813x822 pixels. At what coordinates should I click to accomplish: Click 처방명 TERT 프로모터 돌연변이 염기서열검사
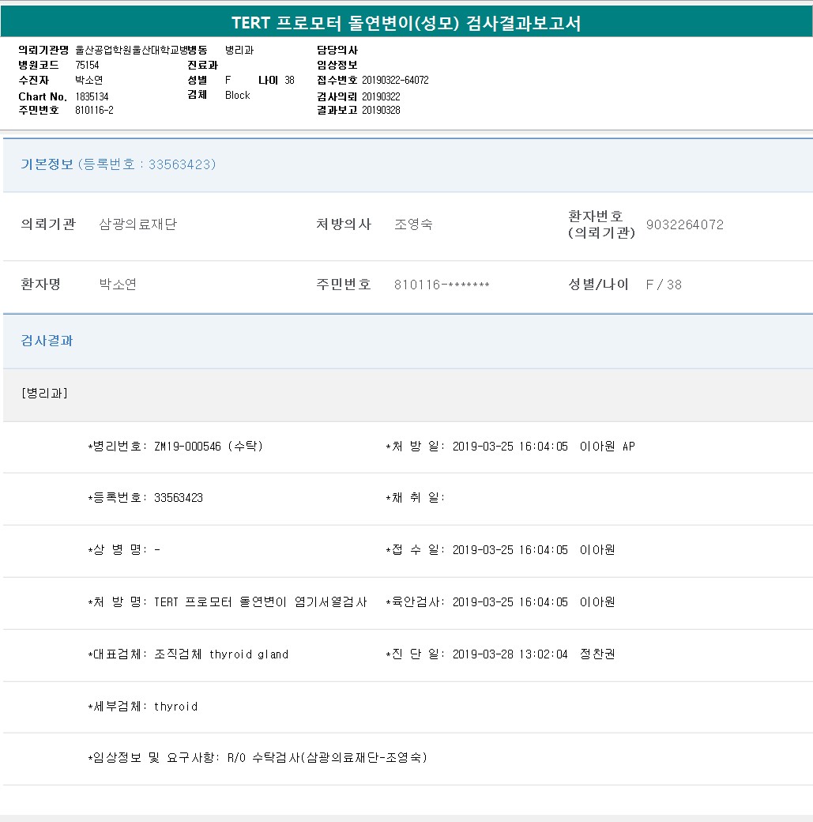[261, 602]
